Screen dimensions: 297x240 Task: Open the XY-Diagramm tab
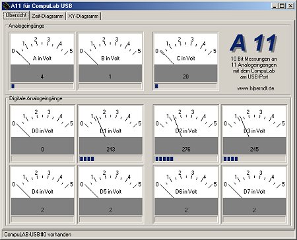[x=83, y=16]
